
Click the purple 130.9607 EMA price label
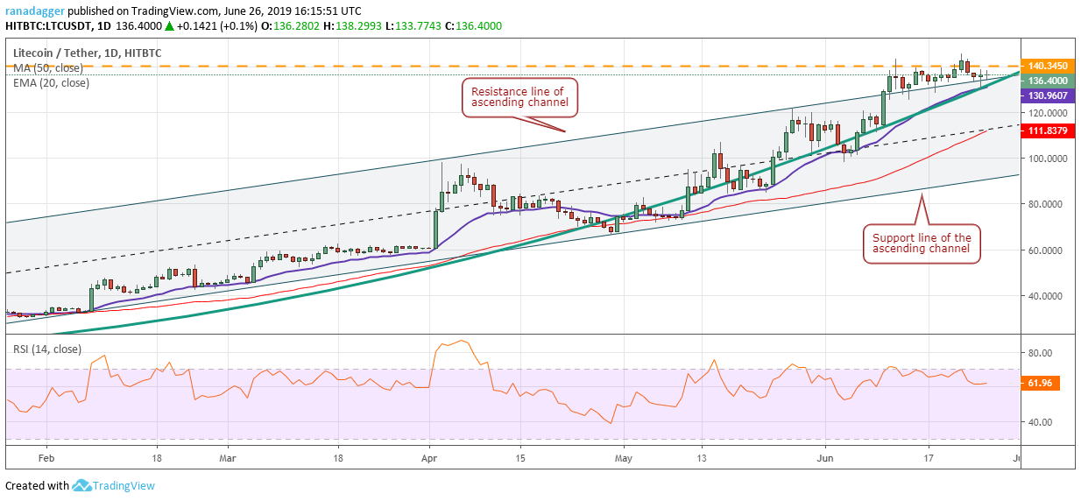(x=1048, y=95)
